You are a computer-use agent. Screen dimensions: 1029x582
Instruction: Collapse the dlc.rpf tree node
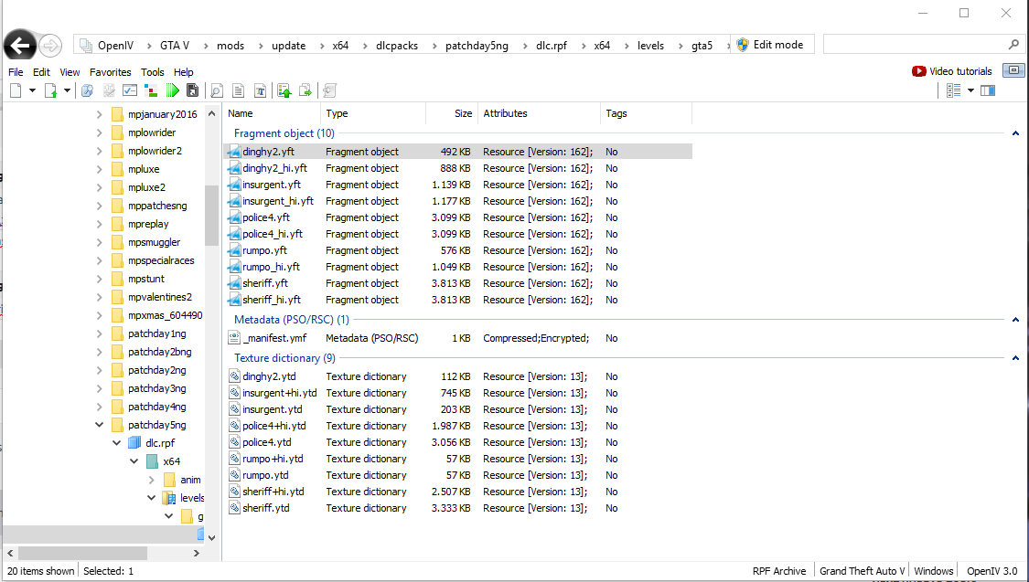(117, 443)
